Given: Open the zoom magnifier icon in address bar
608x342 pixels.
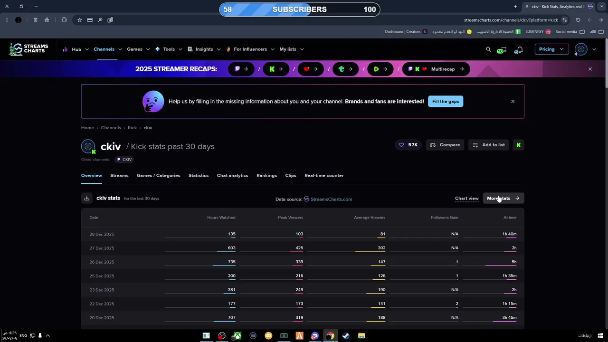Looking at the screenshot, I should tap(100, 20).
